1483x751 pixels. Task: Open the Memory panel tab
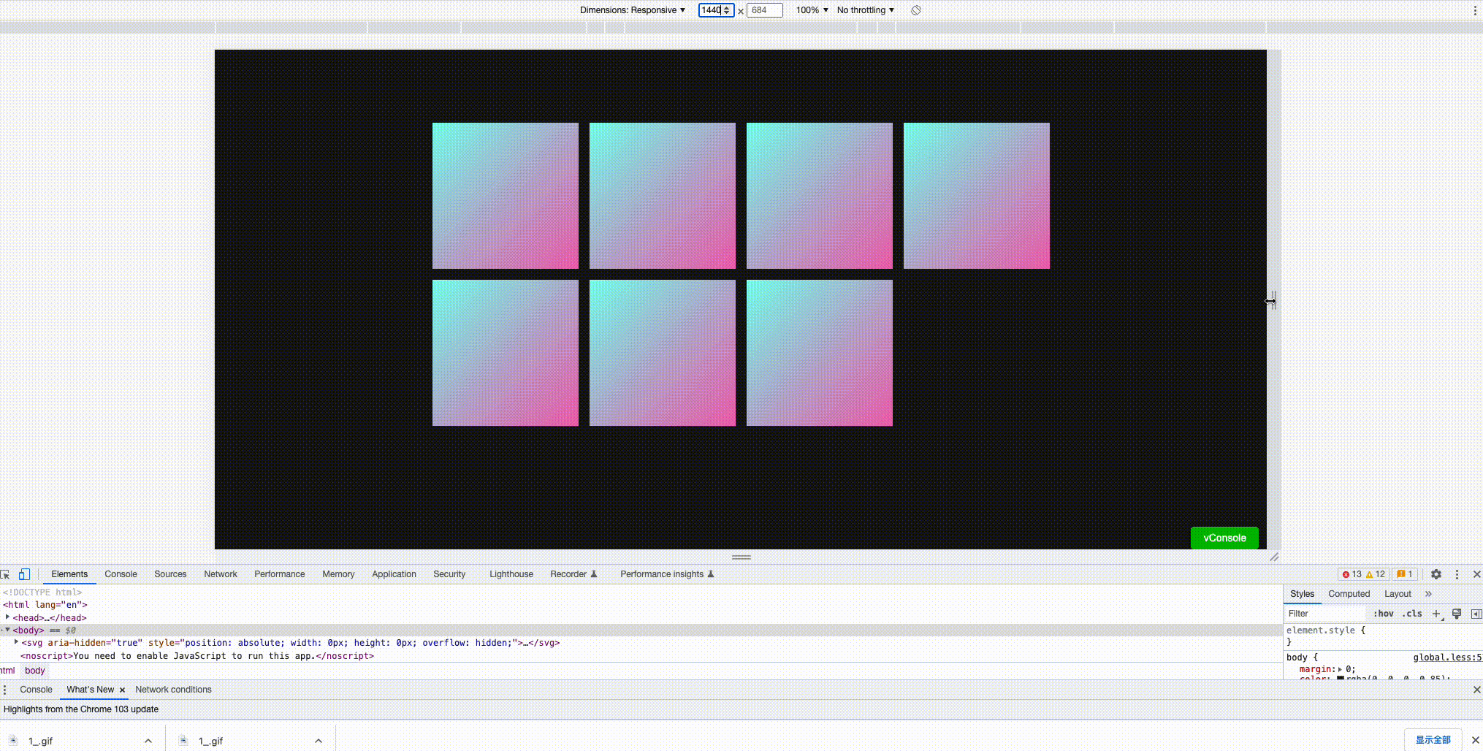point(338,574)
